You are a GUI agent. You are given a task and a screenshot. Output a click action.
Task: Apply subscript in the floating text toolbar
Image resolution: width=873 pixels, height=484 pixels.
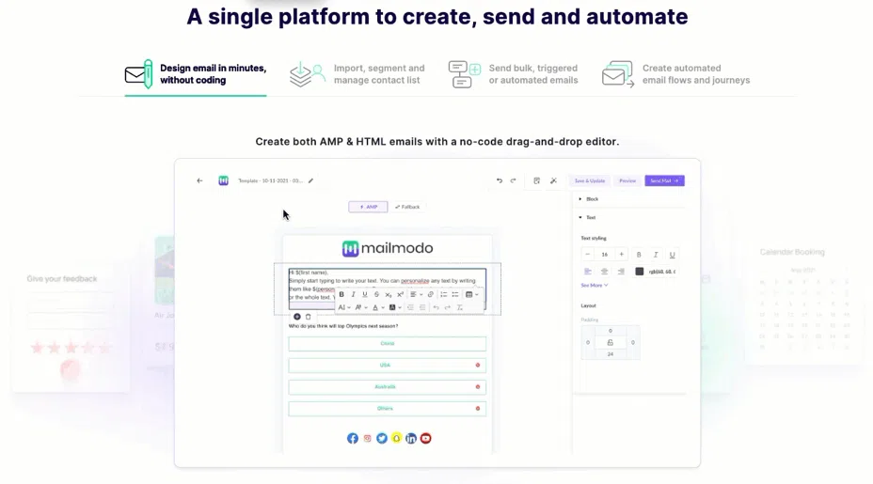pyautogui.click(x=389, y=295)
